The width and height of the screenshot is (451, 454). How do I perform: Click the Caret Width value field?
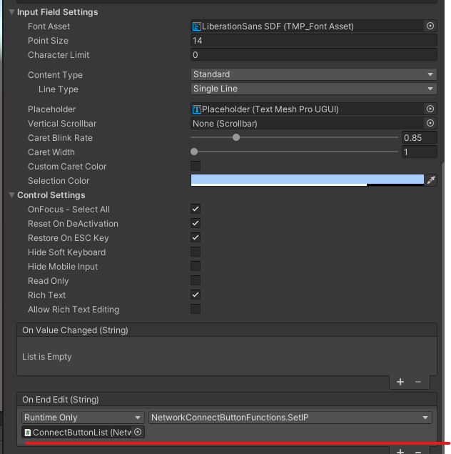point(419,152)
